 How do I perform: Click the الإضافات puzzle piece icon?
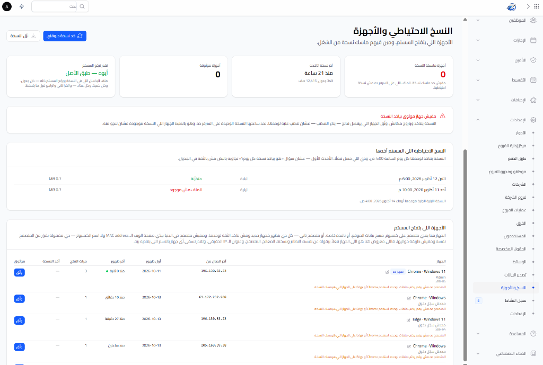tap(533, 100)
